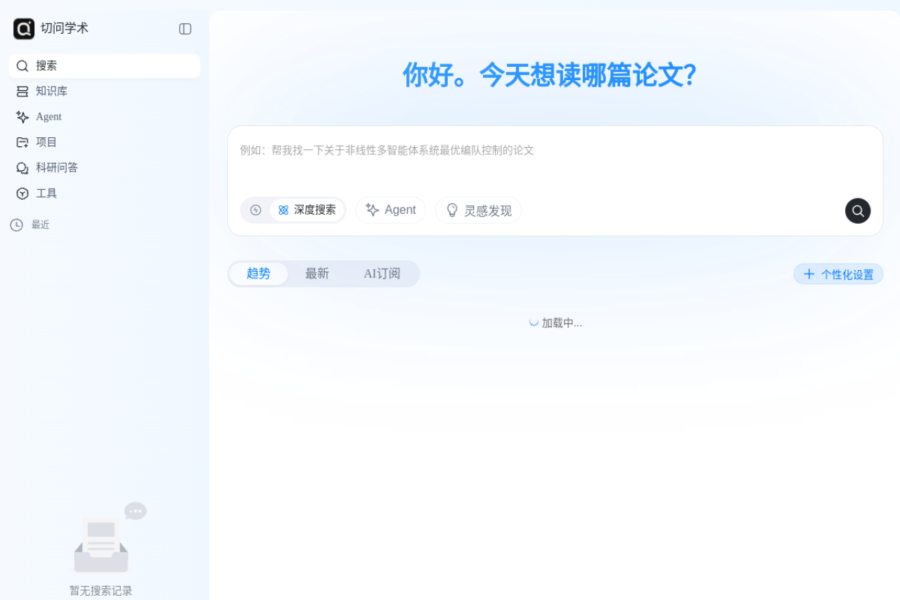Image resolution: width=900 pixels, height=600 pixels.
Task: Click the 最近 label in the sidebar
Action: point(41,225)
